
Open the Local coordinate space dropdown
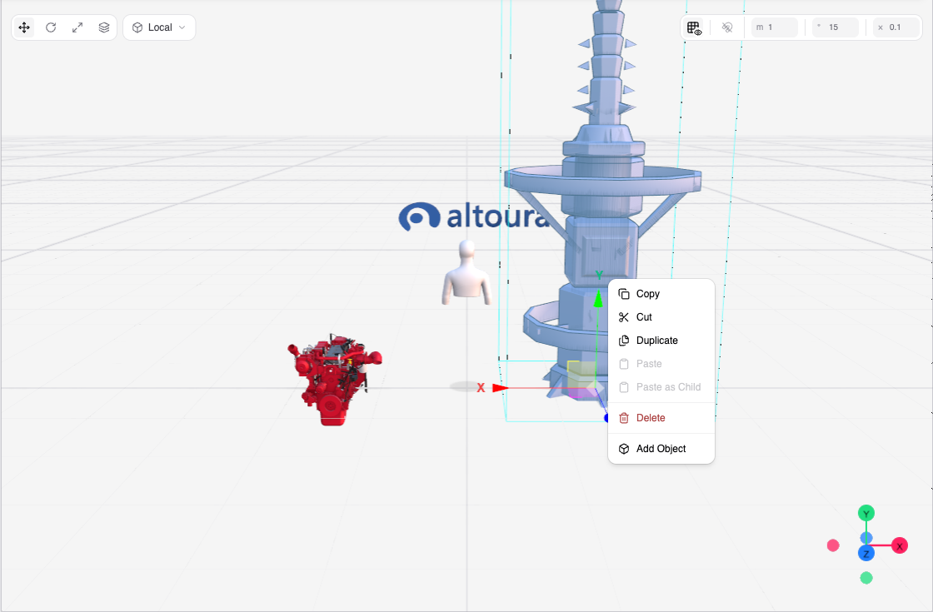tap(159, 27)
